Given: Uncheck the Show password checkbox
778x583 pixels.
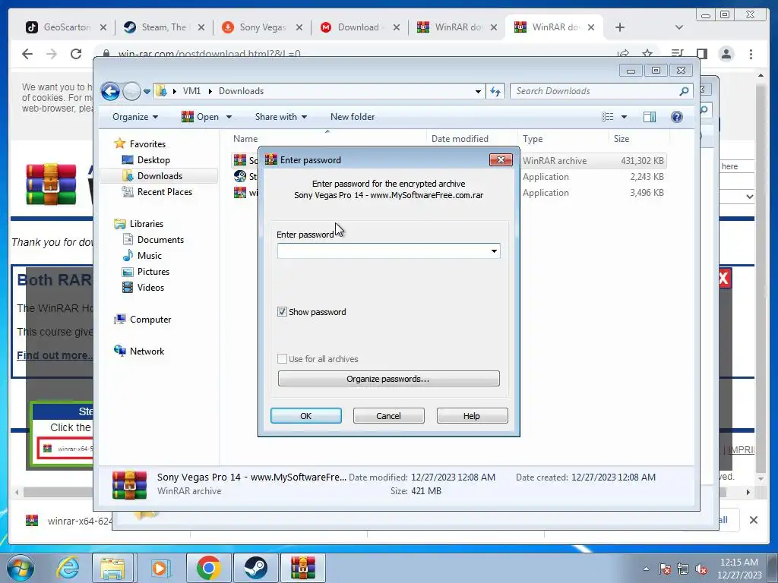Looking at the screenshot, I should click(282, 312).
